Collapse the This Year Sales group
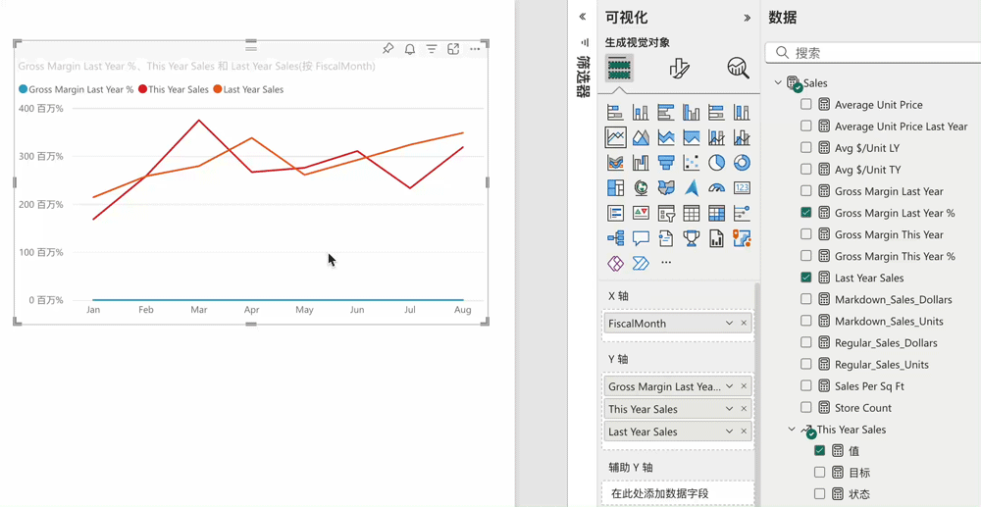The width and height of the screenshot is (981, 507). pyautogui.click(x=792, y=430)
